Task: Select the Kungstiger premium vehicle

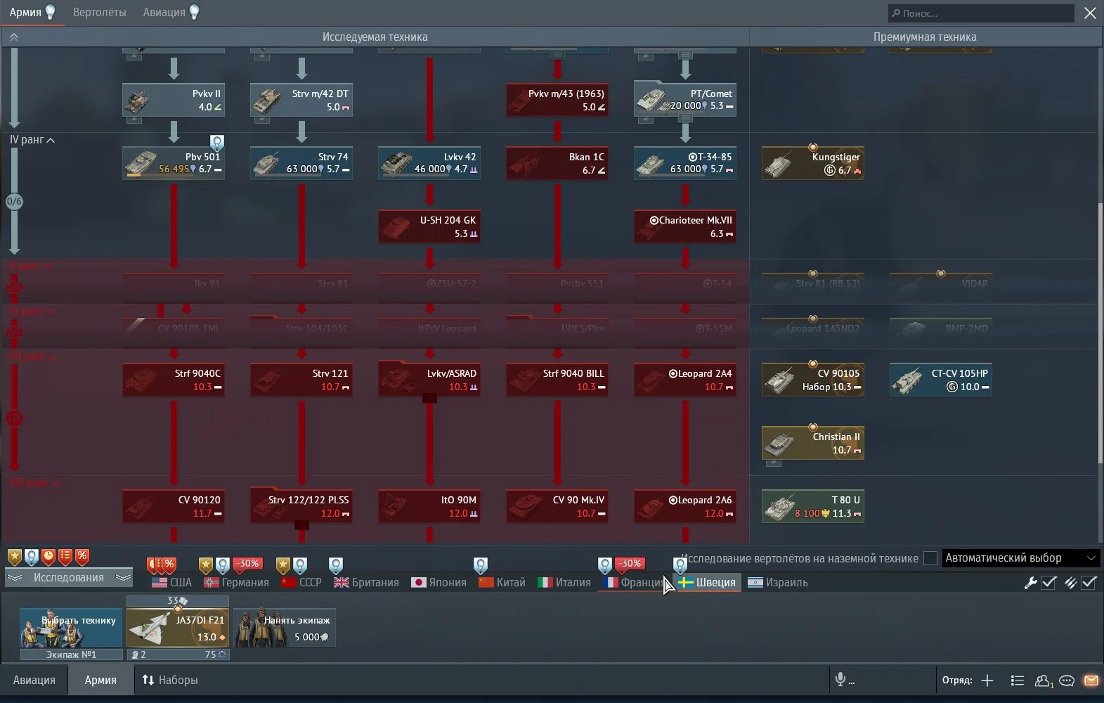Action: point(813,163)
